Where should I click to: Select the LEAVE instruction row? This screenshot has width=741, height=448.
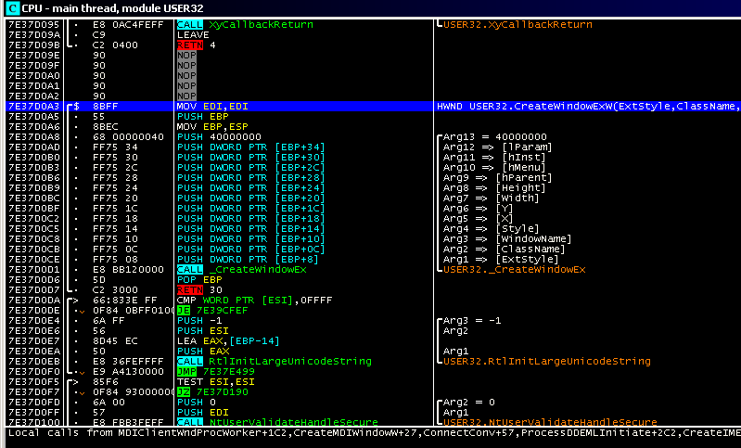pyautogui.click(x=193, y=34)
